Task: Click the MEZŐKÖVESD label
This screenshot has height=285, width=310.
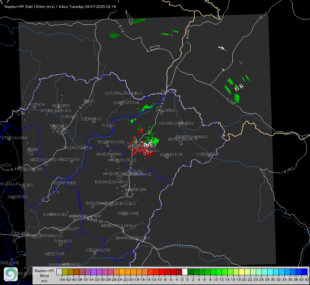Action: [x=44, y=160]
